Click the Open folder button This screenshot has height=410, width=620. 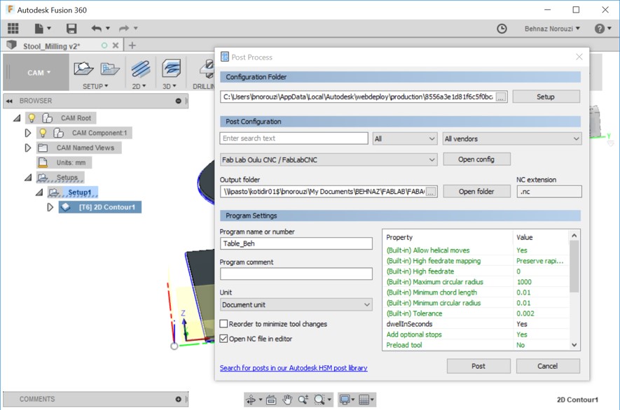tap(476, 192)
